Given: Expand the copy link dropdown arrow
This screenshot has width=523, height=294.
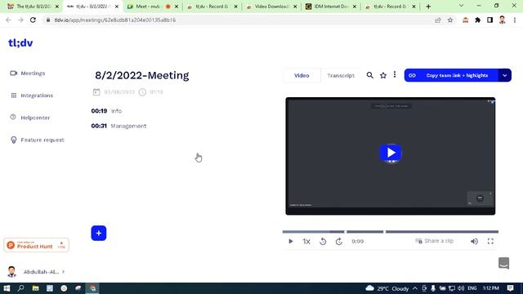Looking at the screenshot, I should (505, 75).
